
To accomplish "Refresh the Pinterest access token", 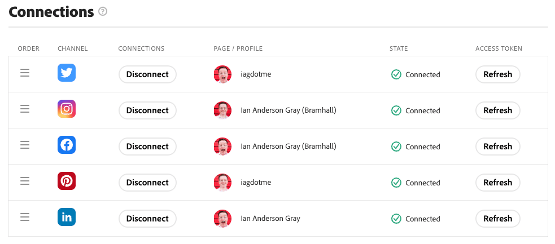I will tap(497, 183).
